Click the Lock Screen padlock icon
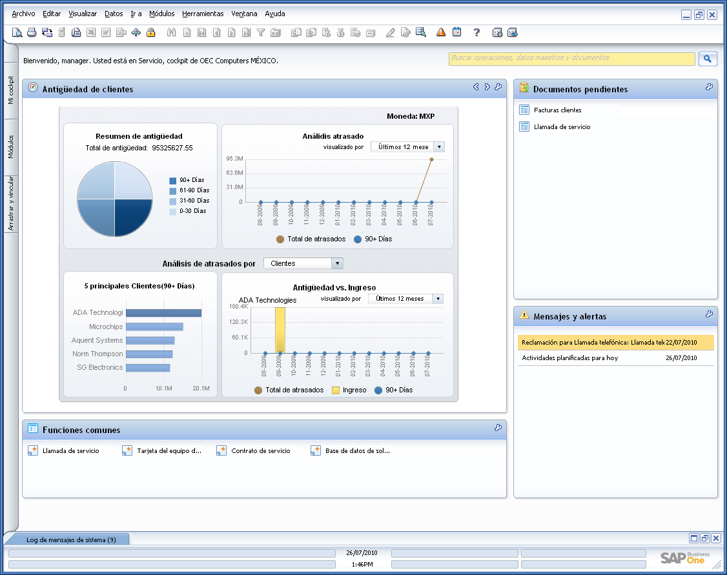 (x=152, y=32)
